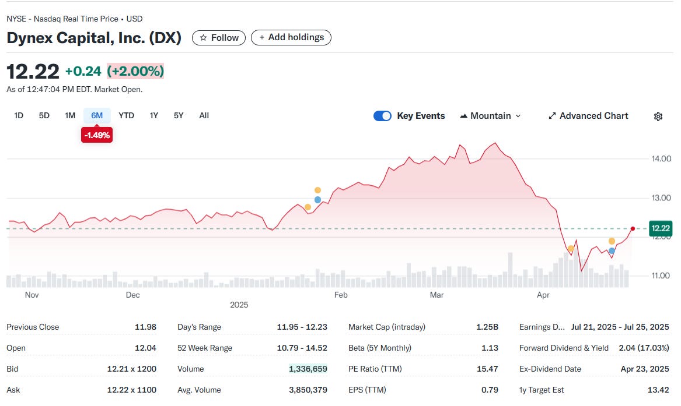Screen dimensions: 681x406
Task: Click the Previous Close value 11.98
Action: click(145, 327)
